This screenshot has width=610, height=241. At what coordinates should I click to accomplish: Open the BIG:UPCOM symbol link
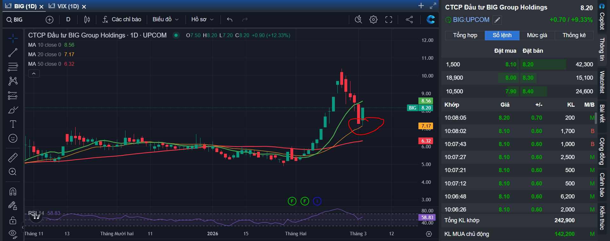point(471,20)
